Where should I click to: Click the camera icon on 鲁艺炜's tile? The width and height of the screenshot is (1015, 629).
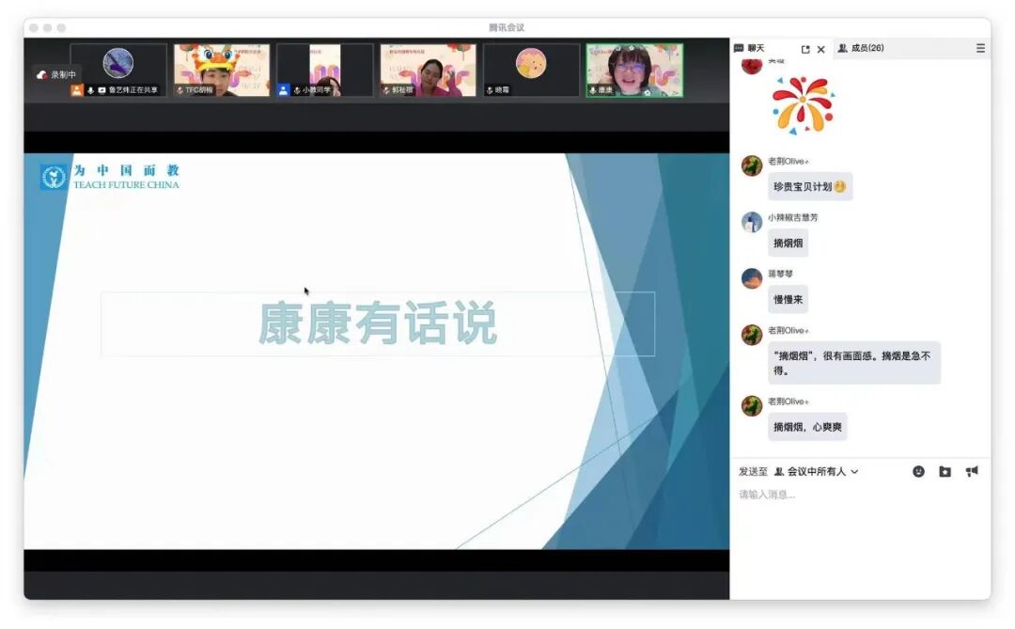pyautogui.click(x=103, y=90)
